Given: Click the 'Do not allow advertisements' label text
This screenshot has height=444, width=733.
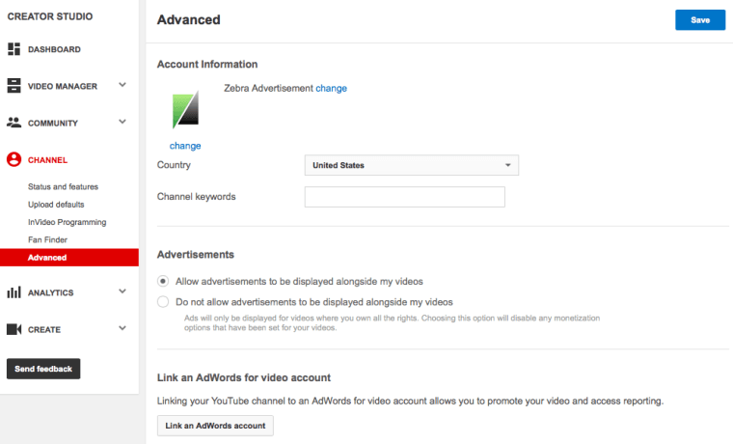Looking at the screenshot, I should [314, 302].
